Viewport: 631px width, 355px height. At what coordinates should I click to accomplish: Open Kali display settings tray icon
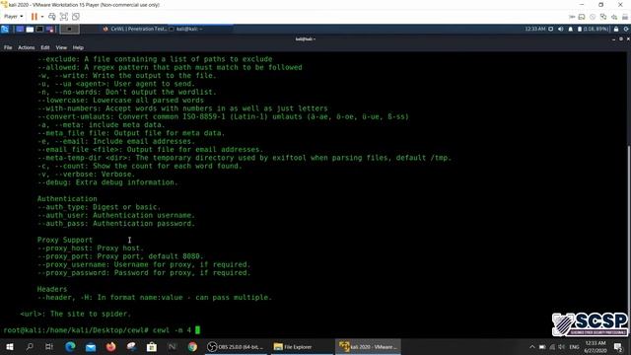[551, 29]
